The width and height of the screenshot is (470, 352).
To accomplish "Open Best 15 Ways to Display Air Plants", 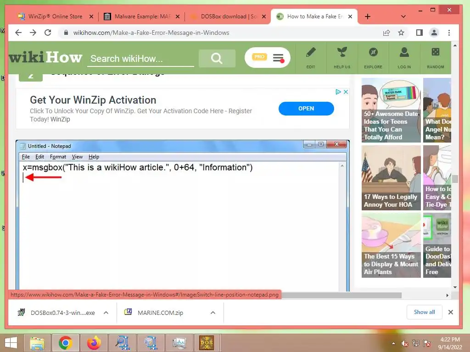I will (391, 245).
